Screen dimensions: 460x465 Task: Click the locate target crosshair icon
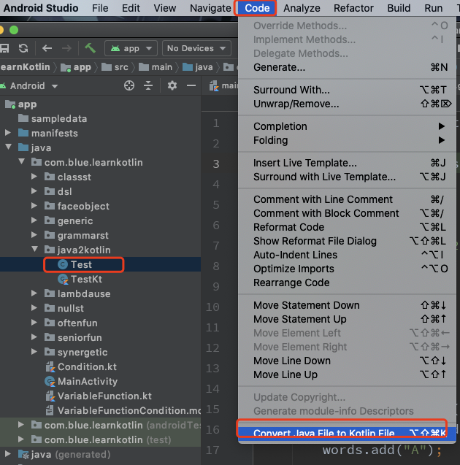(x=129, y=85)
